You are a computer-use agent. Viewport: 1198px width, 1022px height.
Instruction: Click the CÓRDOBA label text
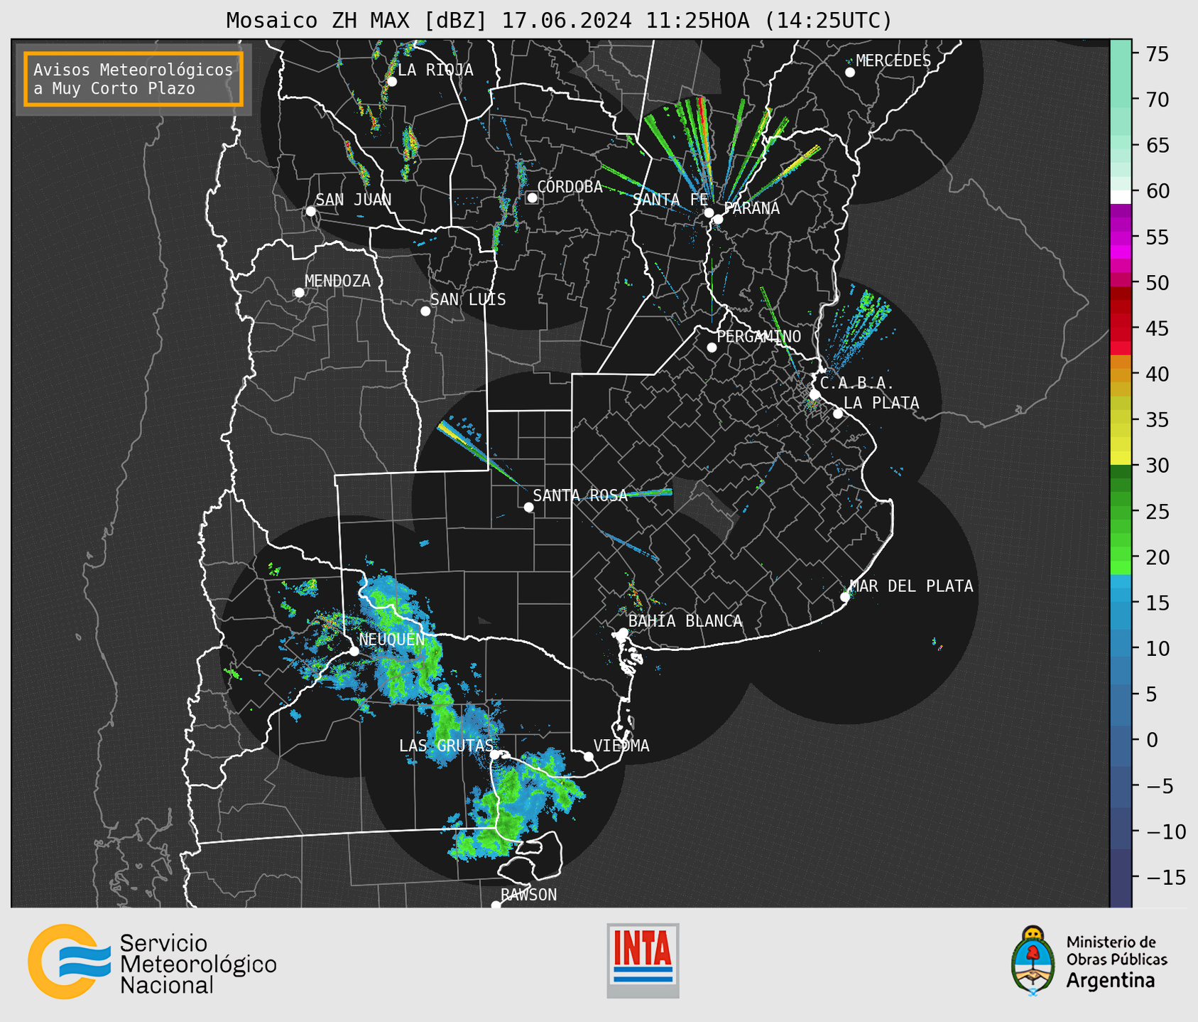tap(570, 187)
